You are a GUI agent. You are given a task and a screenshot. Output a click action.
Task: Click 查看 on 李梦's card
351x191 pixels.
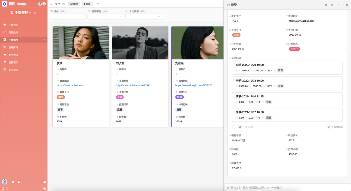point(60,110)
